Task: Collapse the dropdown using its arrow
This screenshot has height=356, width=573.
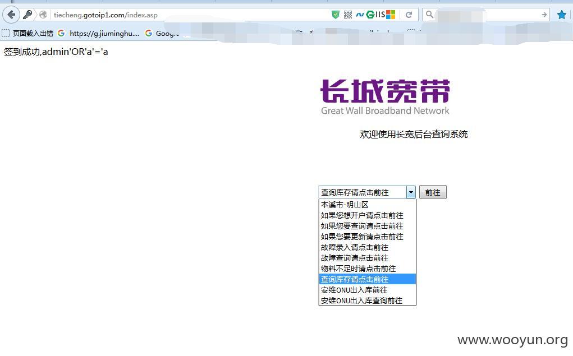Action: coord(411,192)
